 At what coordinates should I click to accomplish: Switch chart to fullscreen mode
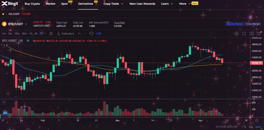tap(244, 33)
